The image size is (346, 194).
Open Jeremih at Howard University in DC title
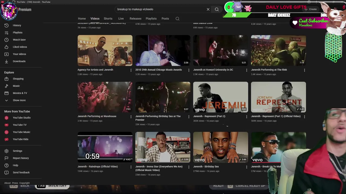[x=213, y=70]
